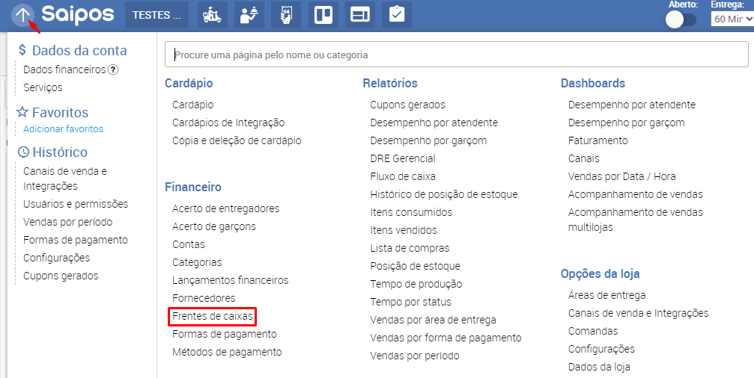Open Áreas de entrega option
The height and width of the screenshot is (378, 754).
pos(606,295)
